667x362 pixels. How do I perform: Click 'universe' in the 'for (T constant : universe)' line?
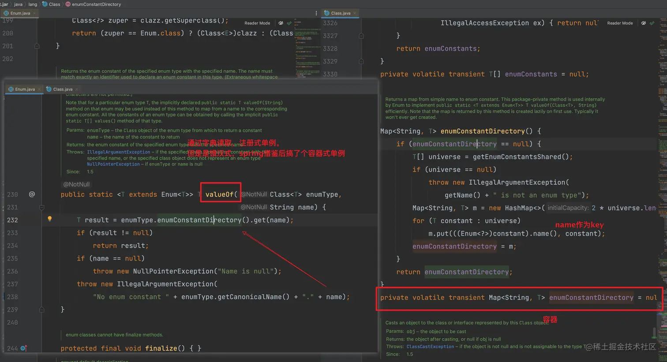(501, 220)
